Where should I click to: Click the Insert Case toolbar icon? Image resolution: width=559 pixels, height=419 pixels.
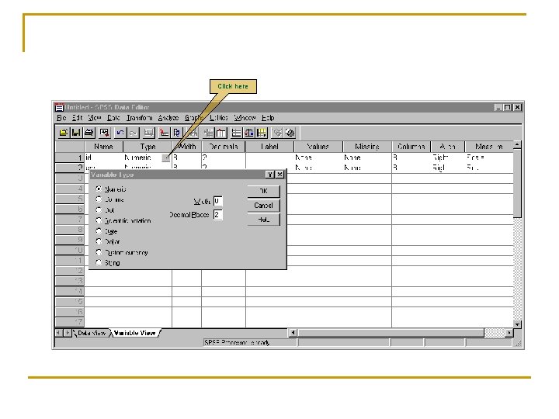(208, 133)
